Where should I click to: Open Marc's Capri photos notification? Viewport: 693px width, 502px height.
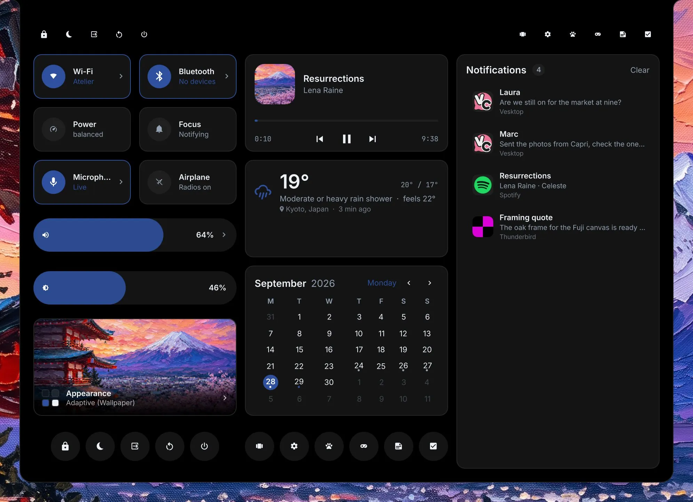click(558, 143)
